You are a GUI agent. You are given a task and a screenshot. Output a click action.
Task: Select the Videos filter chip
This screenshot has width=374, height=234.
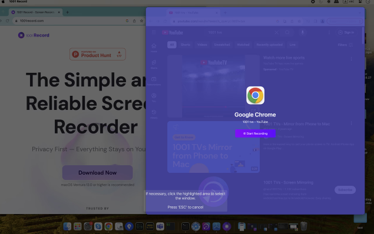tap(202, 45)
